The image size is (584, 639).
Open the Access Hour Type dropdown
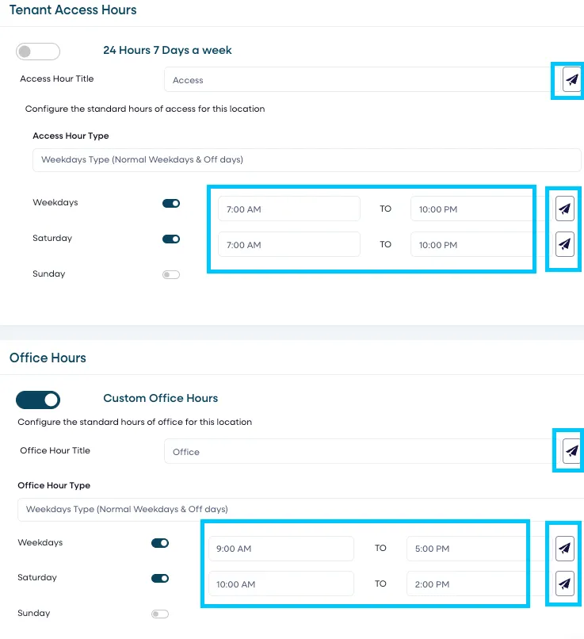click(307, 160)
